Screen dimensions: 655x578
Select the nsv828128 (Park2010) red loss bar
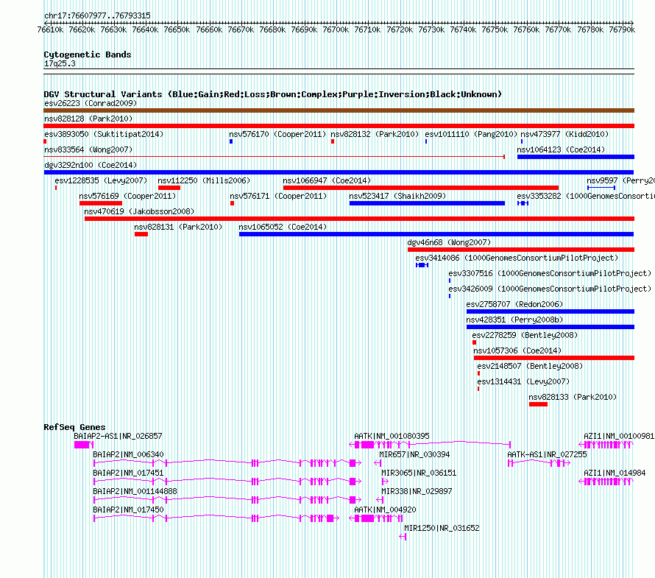(x=339, y=126)
